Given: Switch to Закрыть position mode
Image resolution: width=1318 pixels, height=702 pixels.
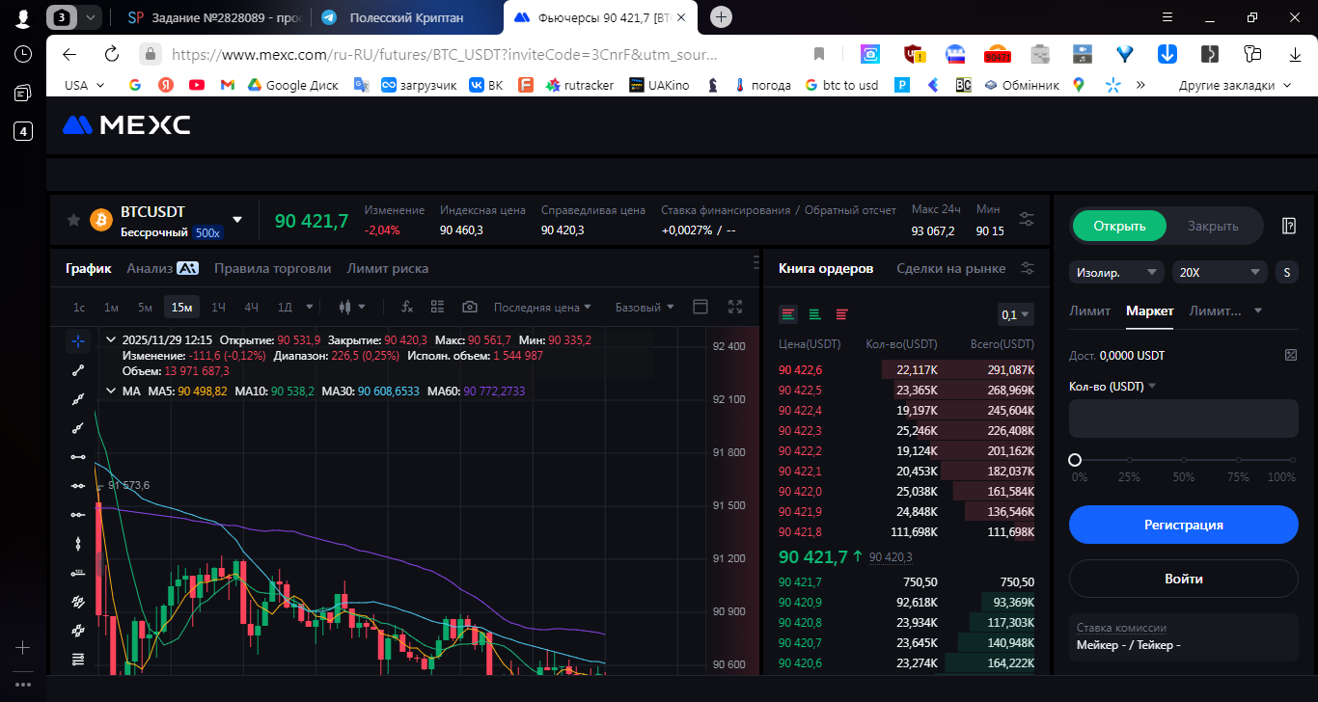Looking at the screenshot, I should (x=1213, y=226).
